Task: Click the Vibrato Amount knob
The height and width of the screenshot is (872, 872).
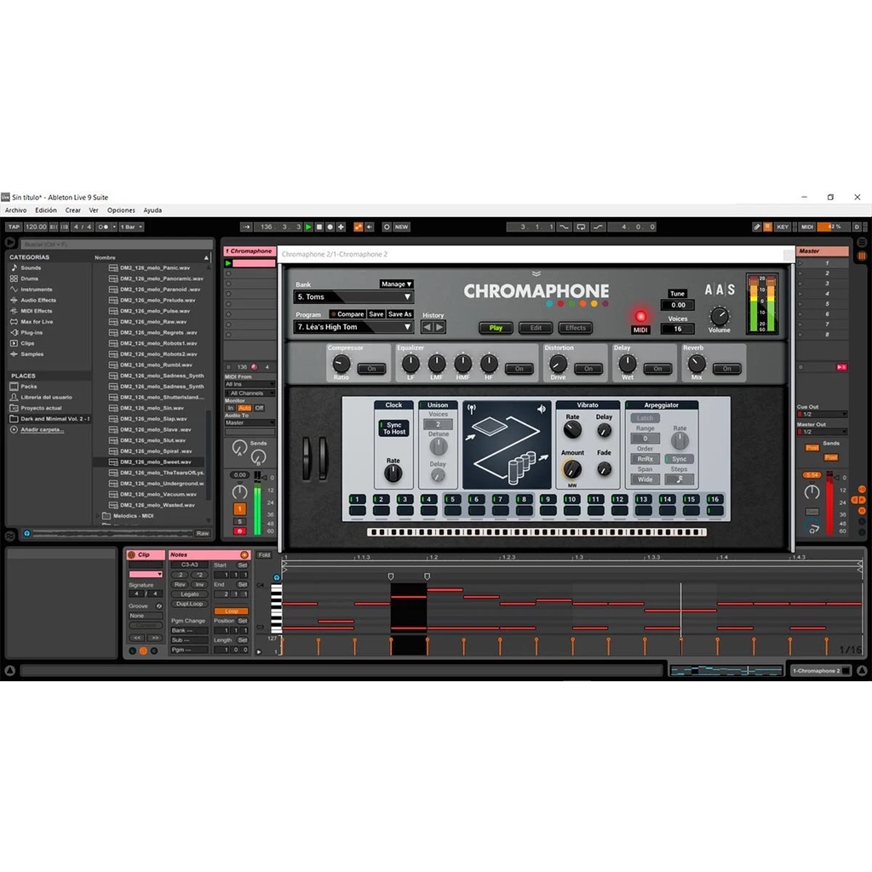Action: pyautogui.click(x=571, y=469)
